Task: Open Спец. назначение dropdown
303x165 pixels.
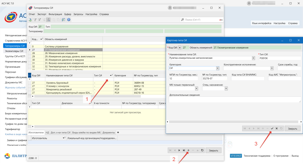Action: tap(226, 88)
